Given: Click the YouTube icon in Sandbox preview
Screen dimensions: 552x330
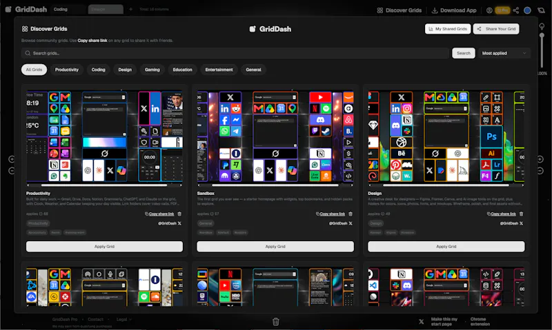Looking at the screenshot, I should [x=320, y=97].
